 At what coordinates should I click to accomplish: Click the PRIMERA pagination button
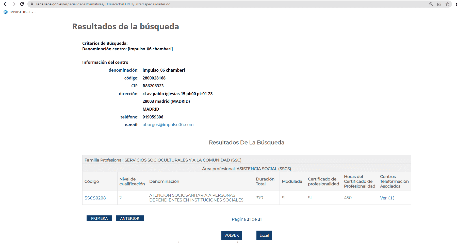click(99, 218)
